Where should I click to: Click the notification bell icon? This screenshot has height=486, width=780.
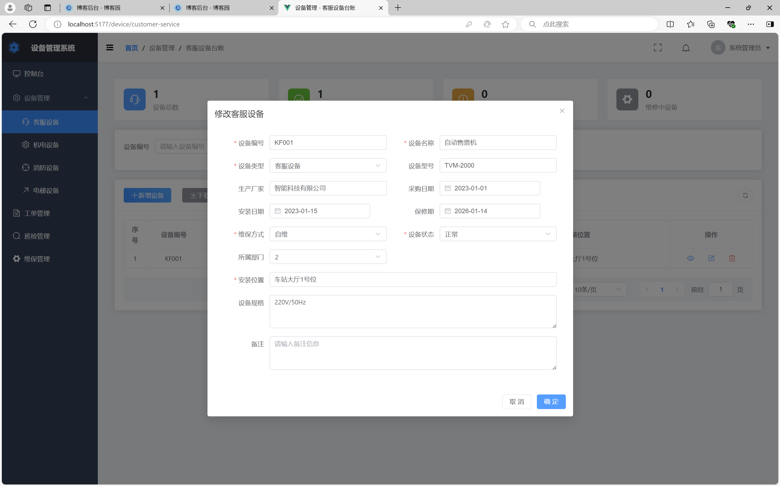686,48
